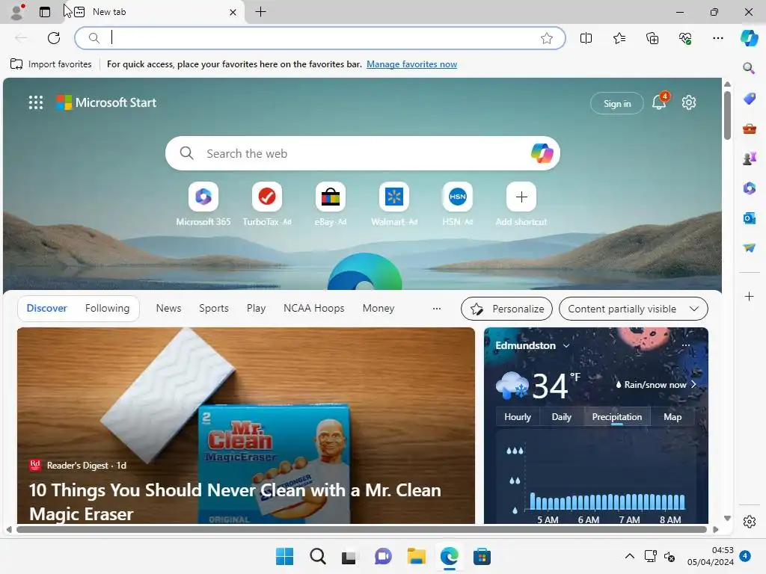Open Settings and more ellipsis menu

pyautogui.click(x=717, y=38)
